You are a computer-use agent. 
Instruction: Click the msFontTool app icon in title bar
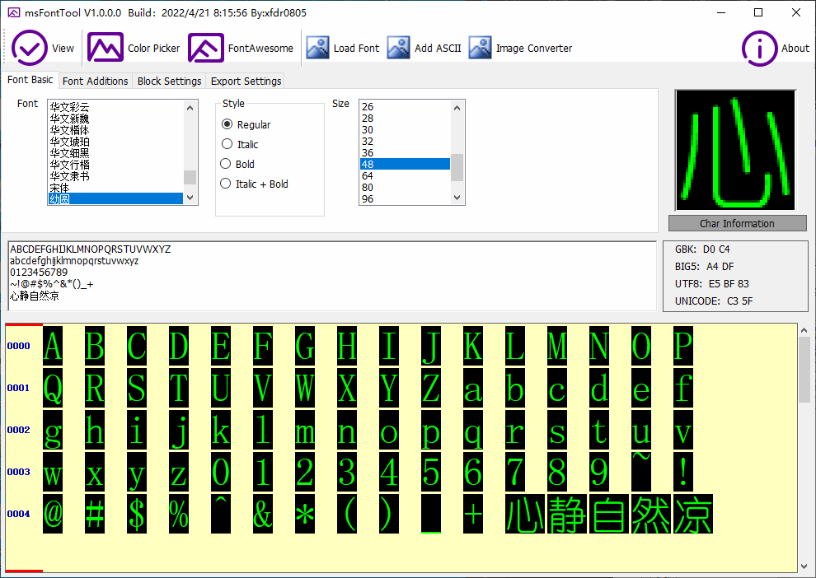(14, 12)
